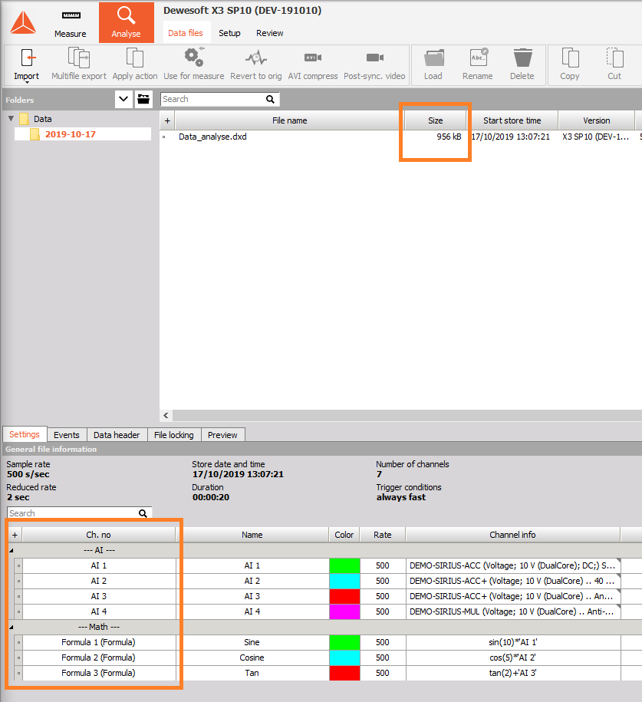642x702 pixels.
Task: Switch to Measure mode
Action: (71, 24)
